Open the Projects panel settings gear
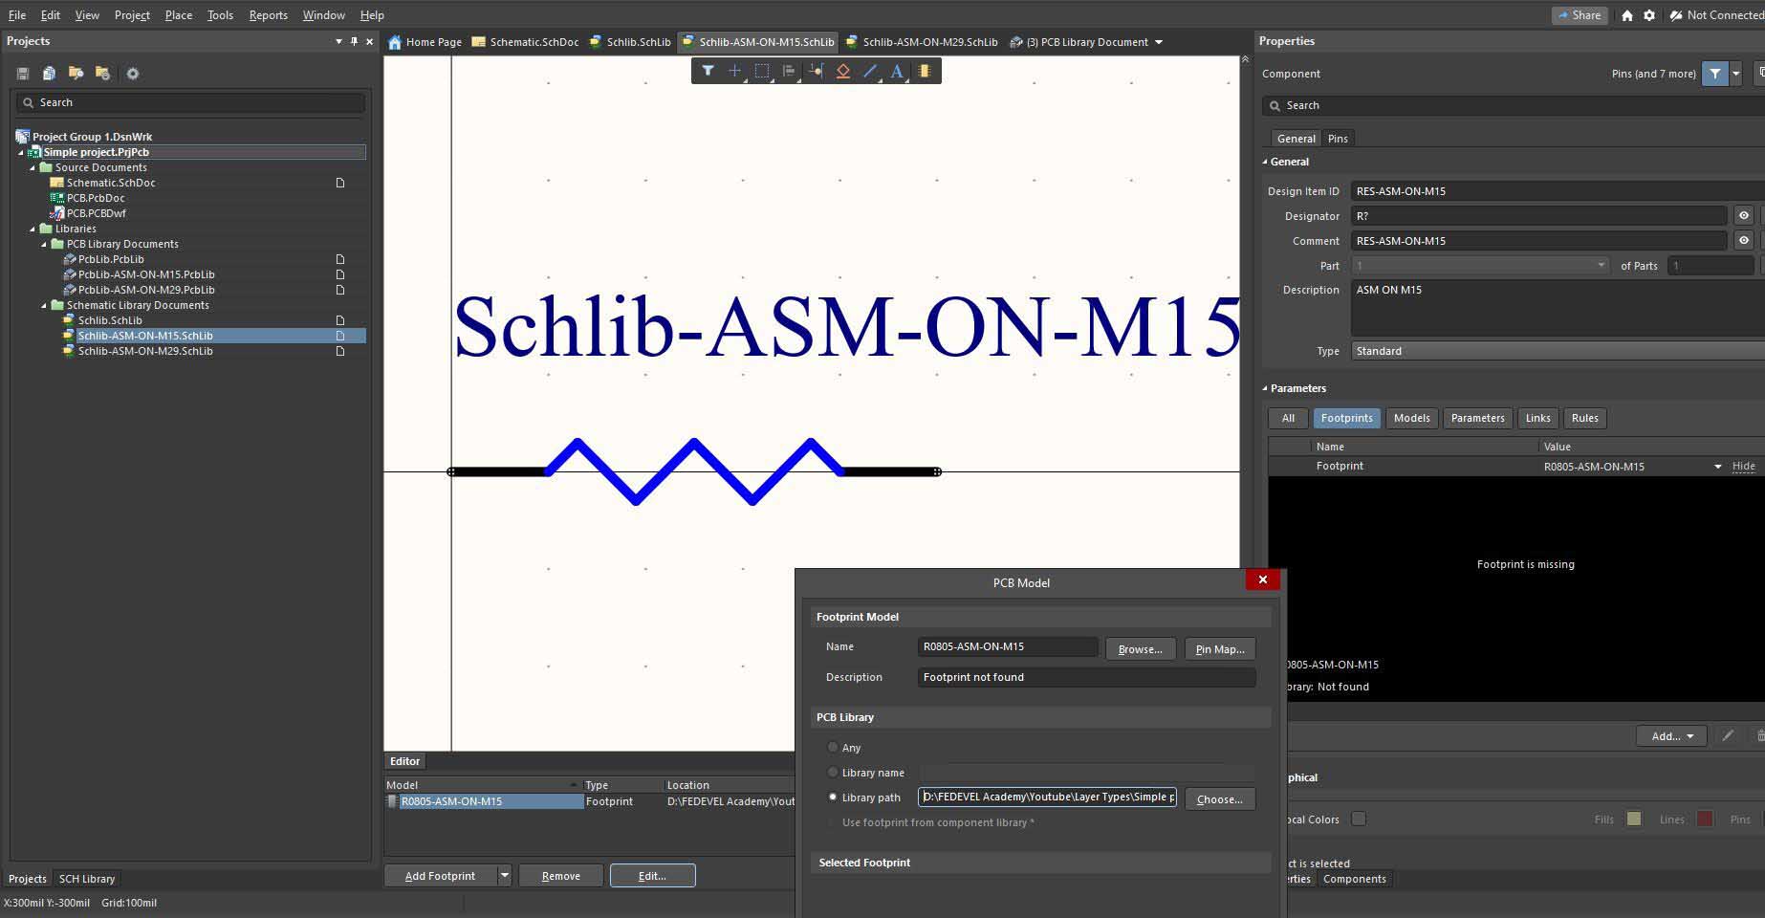 point(133,74)
